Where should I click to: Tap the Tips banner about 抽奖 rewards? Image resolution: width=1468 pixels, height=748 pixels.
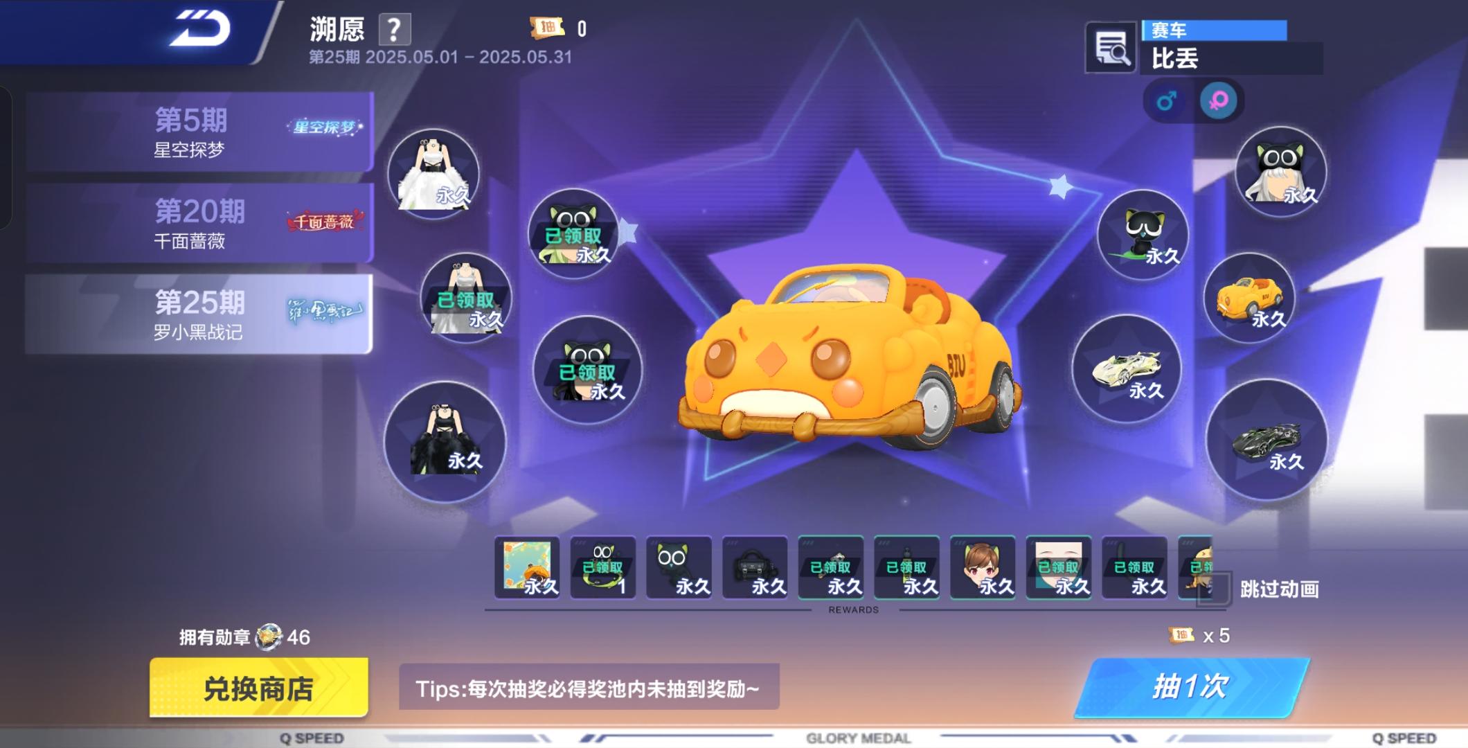point(589,687)
